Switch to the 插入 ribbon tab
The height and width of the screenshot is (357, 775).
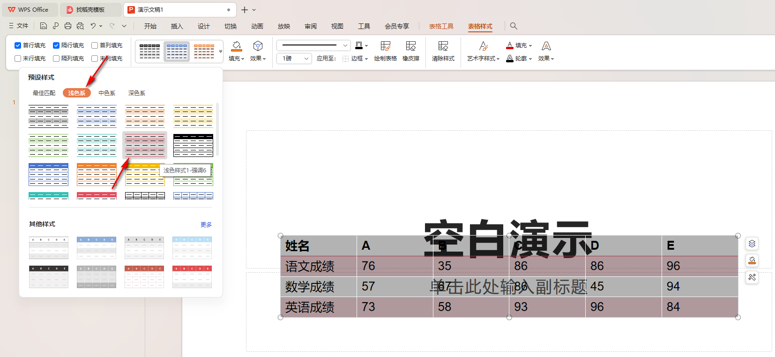point(177,26)
